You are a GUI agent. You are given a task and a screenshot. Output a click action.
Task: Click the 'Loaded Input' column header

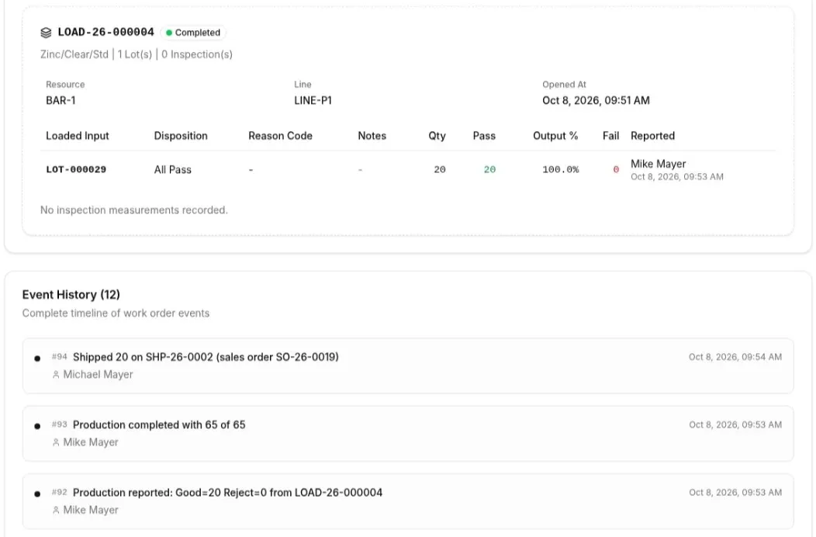78,136
